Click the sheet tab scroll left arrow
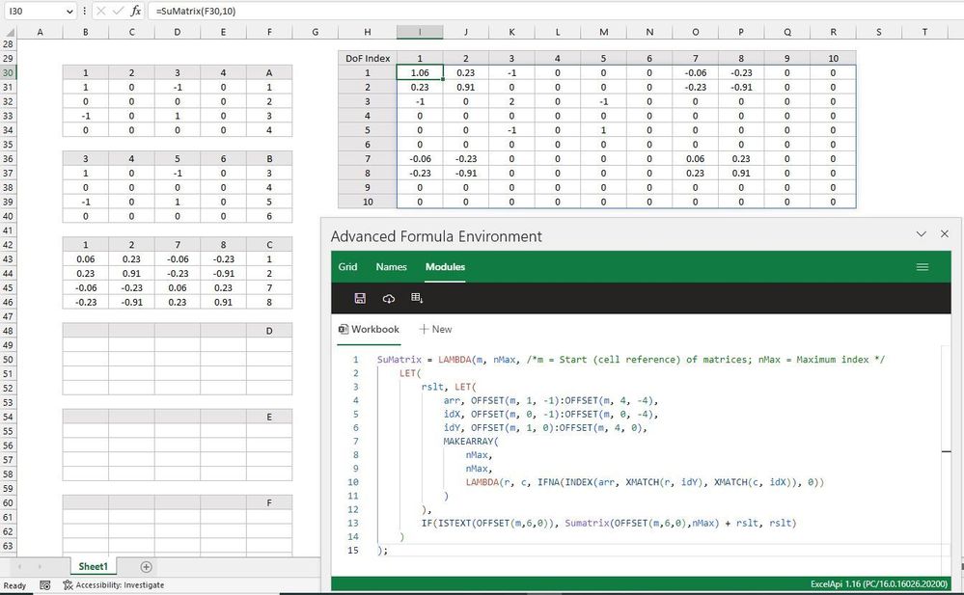Image resolution: width=964 pixels, height=595 pixels. click(19, 567)
